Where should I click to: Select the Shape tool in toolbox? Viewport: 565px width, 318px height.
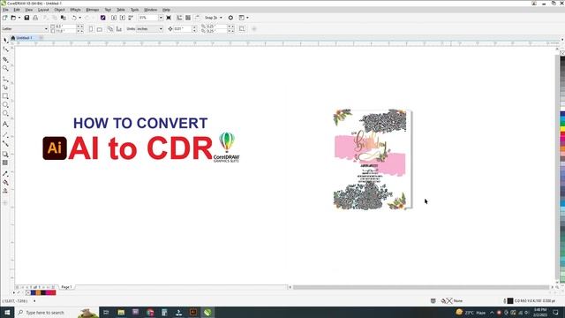[5, 49]
